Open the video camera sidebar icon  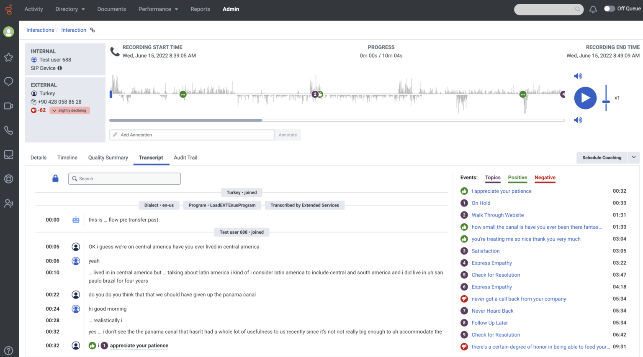pyautogui.click(x=8, y=106)
